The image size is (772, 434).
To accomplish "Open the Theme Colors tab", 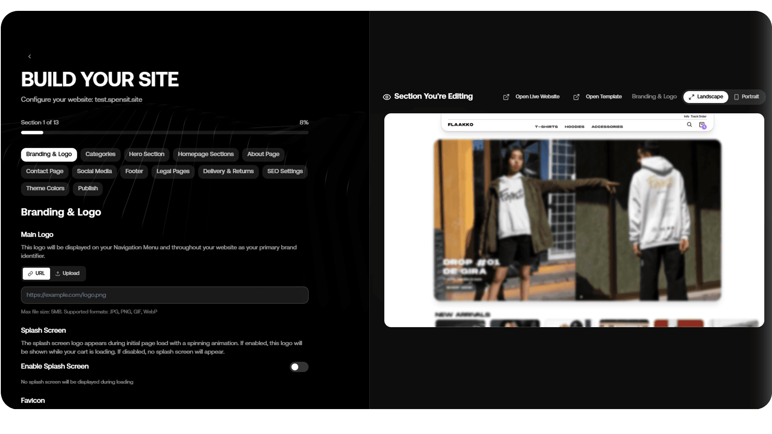I will pyautogui.click(x=45, y=188).
